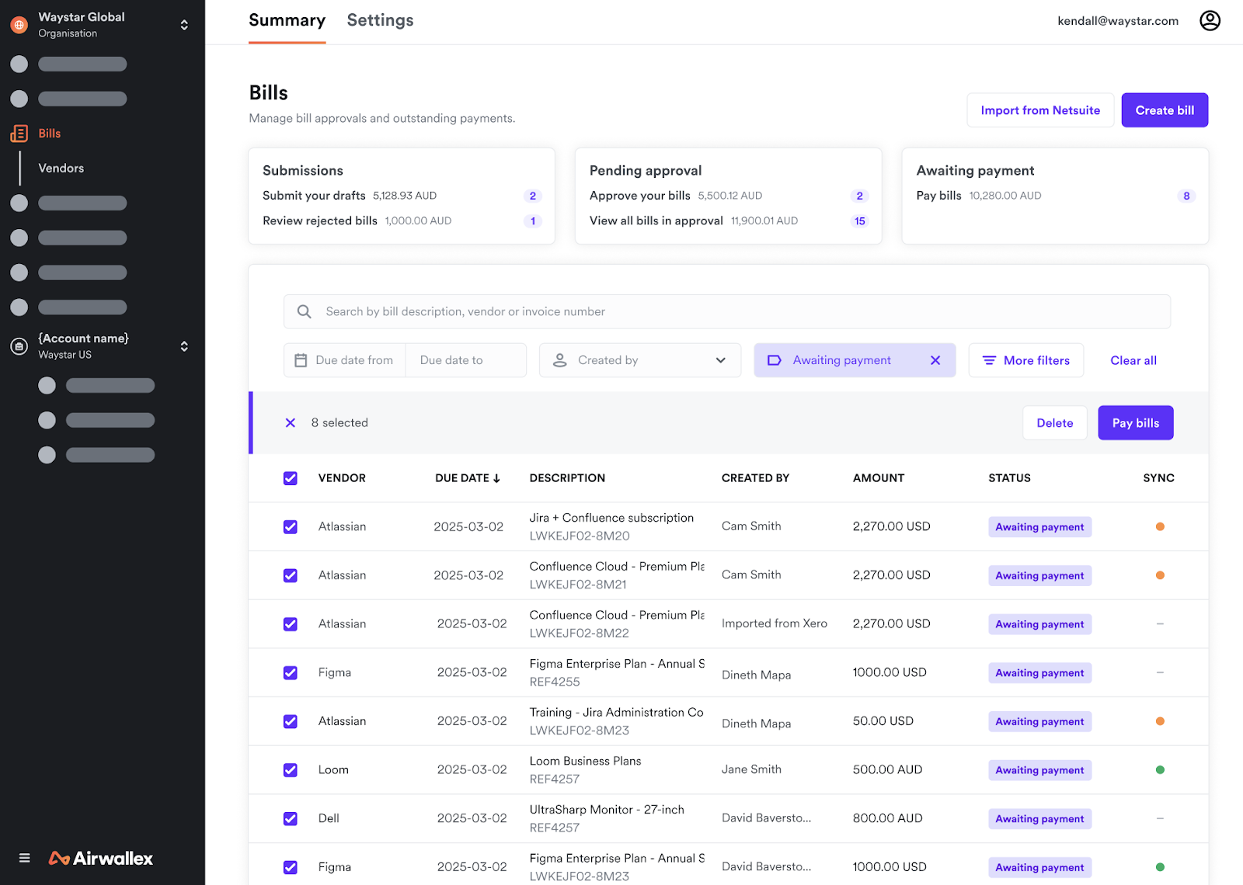Click the Due date to field
This screenshot has width=1243, height=885.
[466, 360]
